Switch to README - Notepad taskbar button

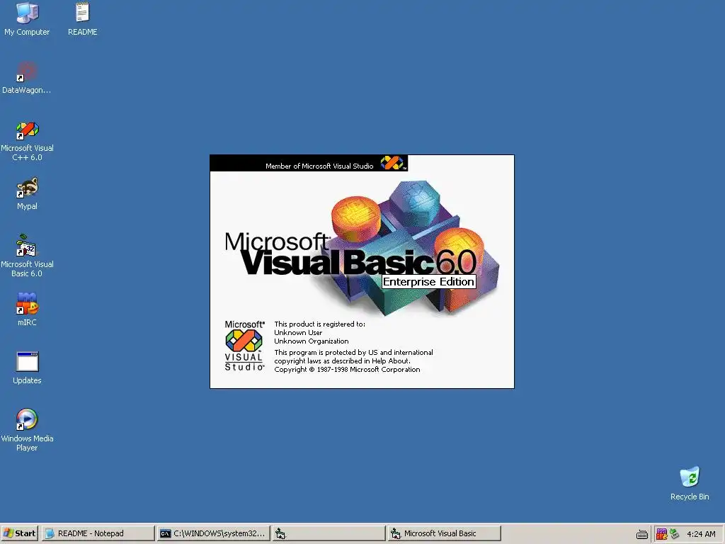click(98, 533)
